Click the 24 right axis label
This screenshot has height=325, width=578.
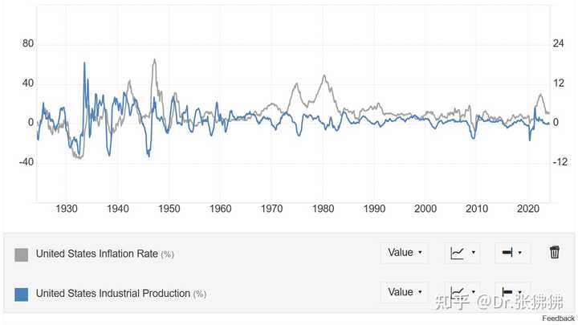(x=559, y=43)
